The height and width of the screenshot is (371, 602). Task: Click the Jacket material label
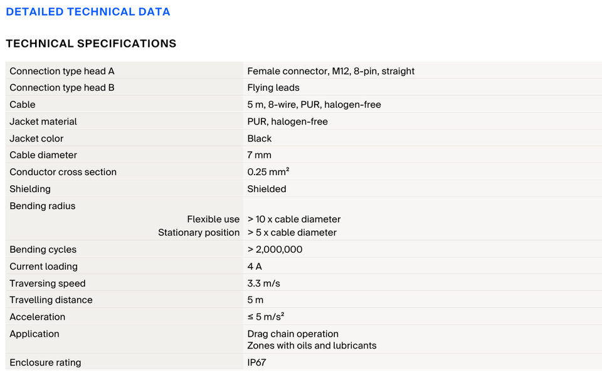pos(43,121)
